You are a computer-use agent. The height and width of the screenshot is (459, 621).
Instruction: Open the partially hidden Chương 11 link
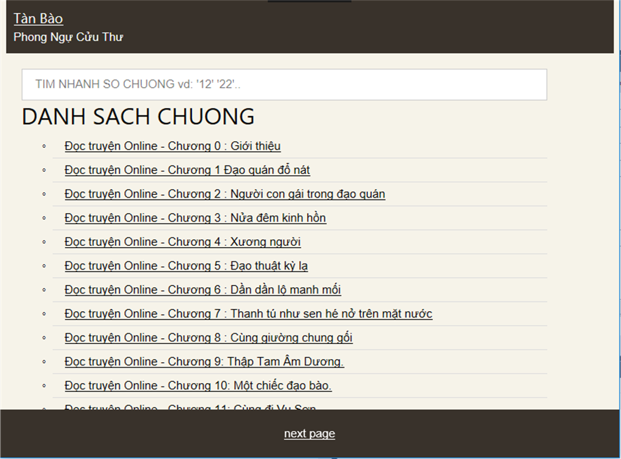pyautogui.click(x=190, y=406)
